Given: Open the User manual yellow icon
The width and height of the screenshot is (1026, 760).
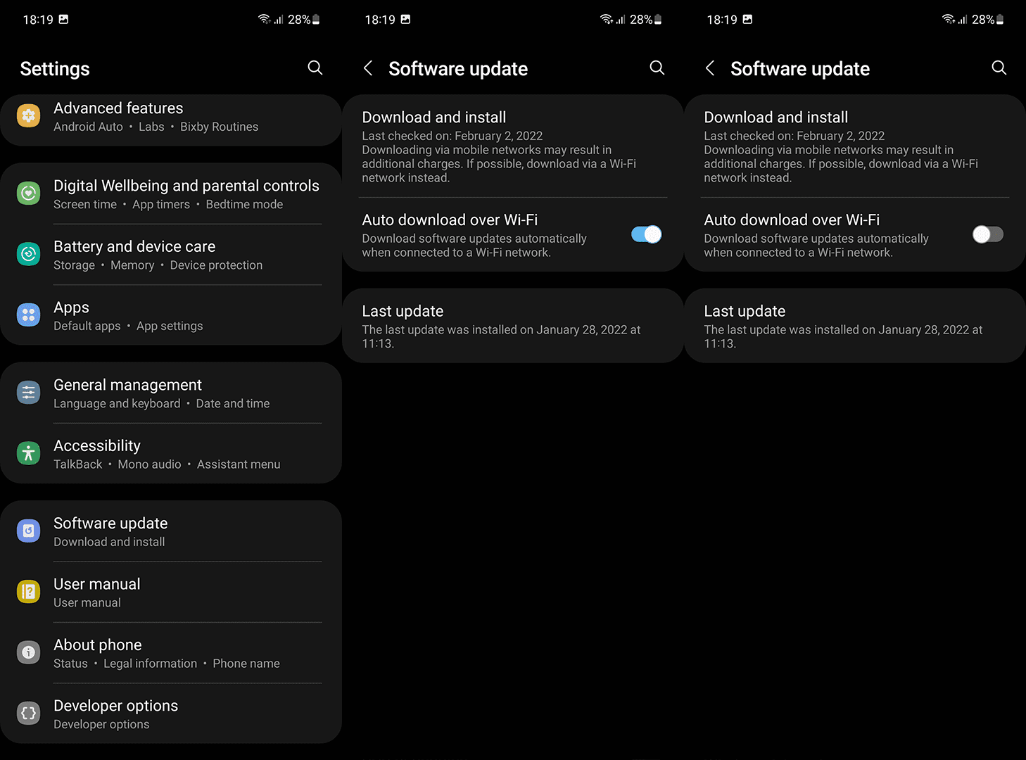Looking at the screenshot, I should click(29, 592).
